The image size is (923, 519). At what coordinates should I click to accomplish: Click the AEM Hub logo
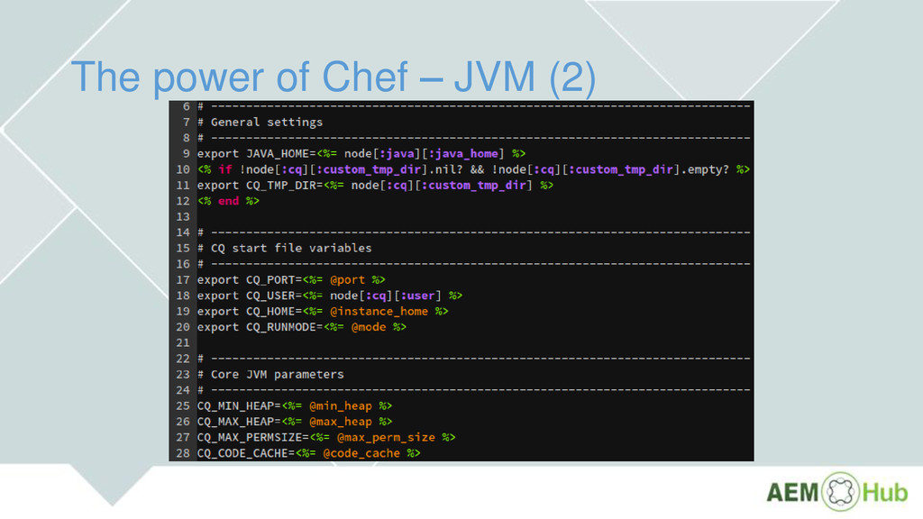(x=837, y=492)
